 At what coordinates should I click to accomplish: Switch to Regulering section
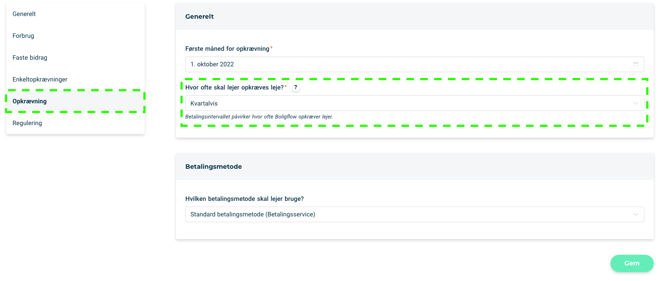[x=75, y=123]
